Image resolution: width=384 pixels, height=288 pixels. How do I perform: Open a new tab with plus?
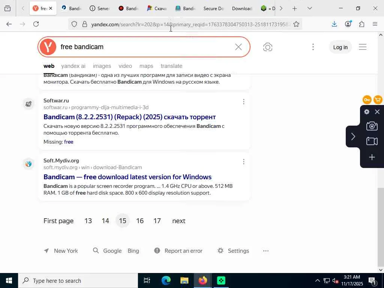[x=295, y=9]
